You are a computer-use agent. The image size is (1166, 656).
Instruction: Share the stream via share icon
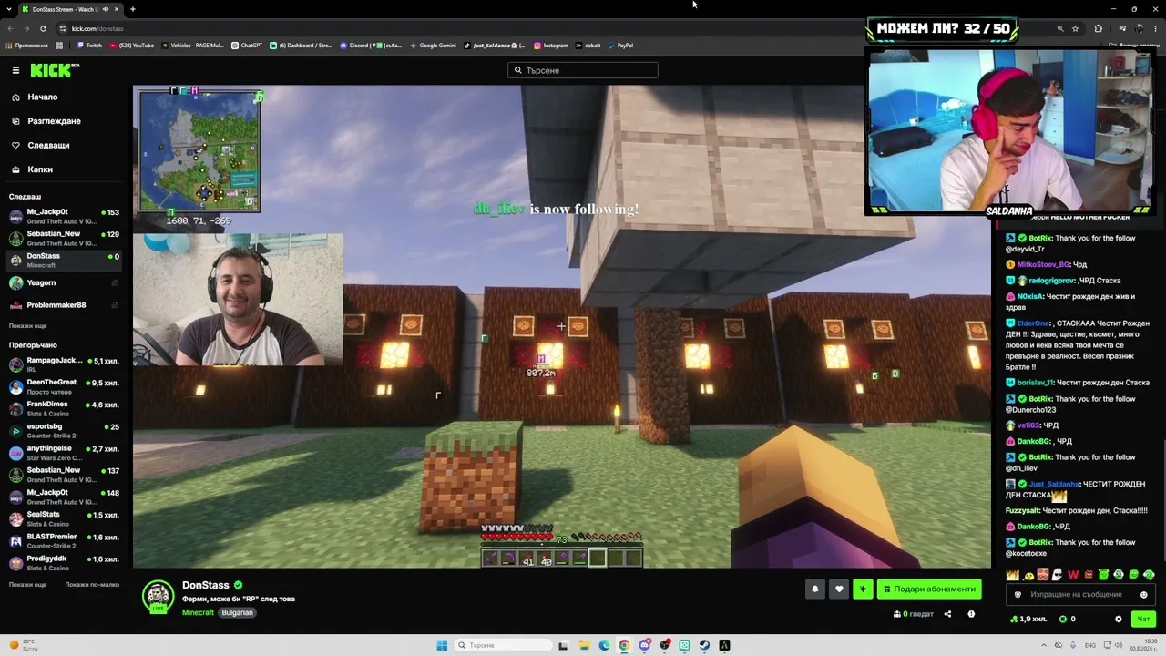point(947,614)
